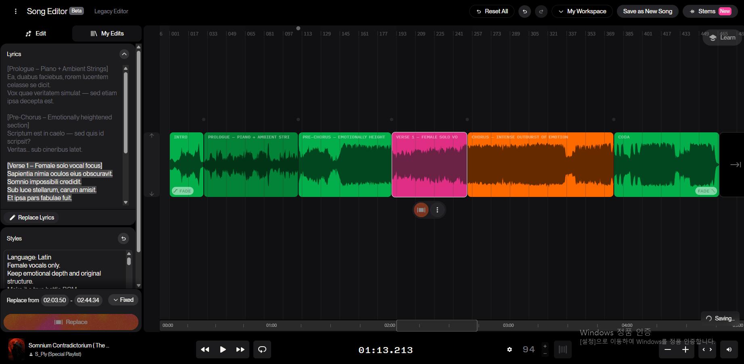Click Save as New Song
This screenshot has width=744, height=364.
[647, 11]
